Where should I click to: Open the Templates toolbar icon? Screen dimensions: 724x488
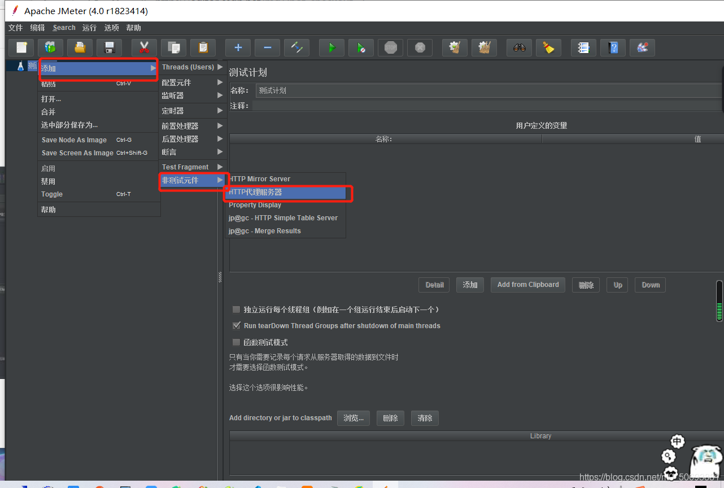(x=51, y=47)
